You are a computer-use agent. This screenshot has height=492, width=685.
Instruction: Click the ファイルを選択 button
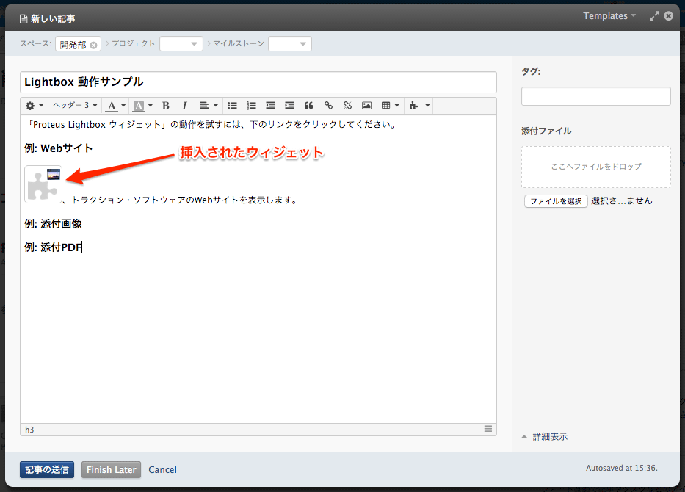pyautogui.click(x=556, y=201)
